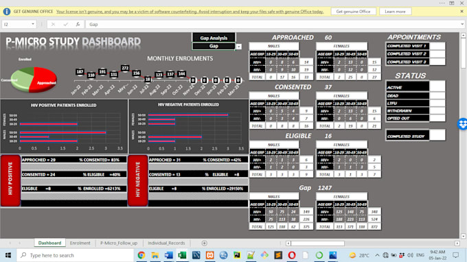
Task: Expand the Name Box dropdown
Action: [x=33, y=24]
